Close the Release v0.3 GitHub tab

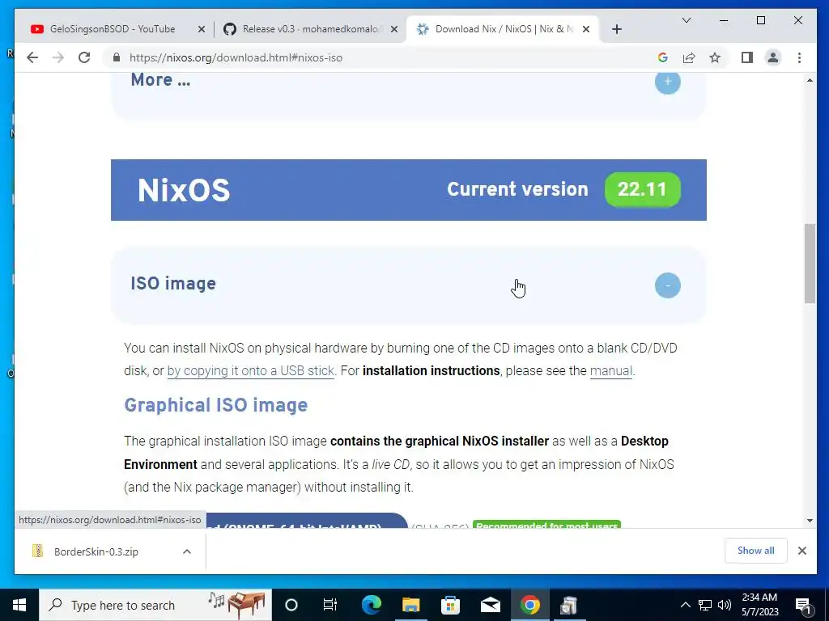[x=394, y=29]
